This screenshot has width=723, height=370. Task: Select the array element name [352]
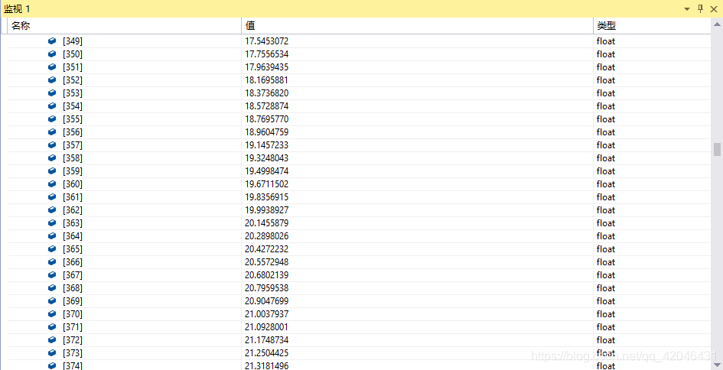click(x=73, y=80)
